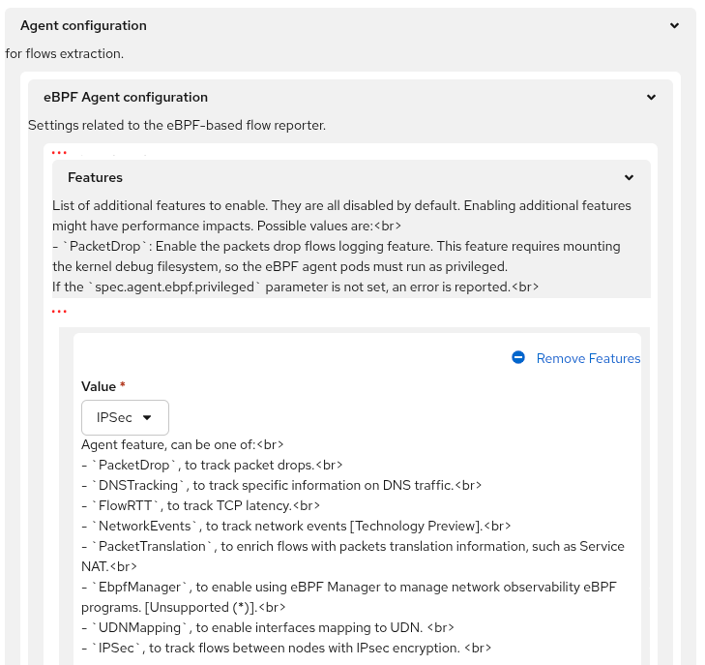Click the eBPF-based flow reporter description text

pyautogui.click(x=177, y=125)
